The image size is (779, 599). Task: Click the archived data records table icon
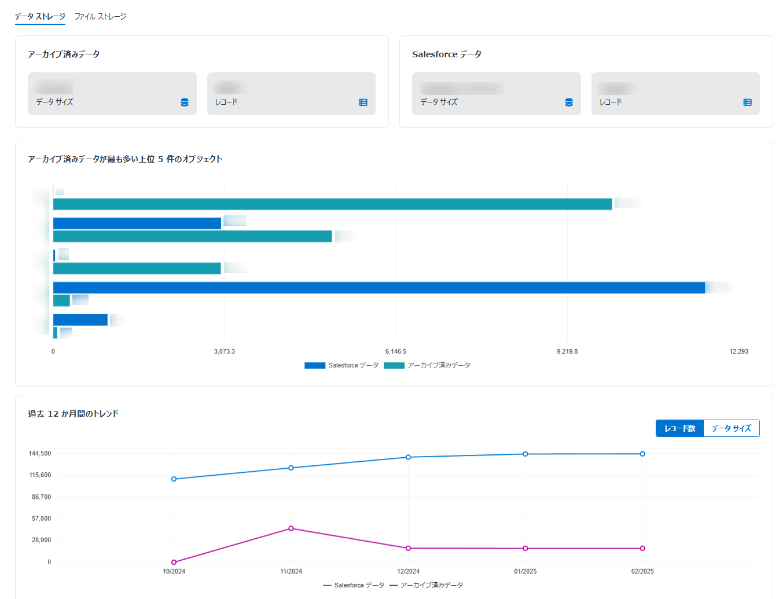(x=363, y=102)
